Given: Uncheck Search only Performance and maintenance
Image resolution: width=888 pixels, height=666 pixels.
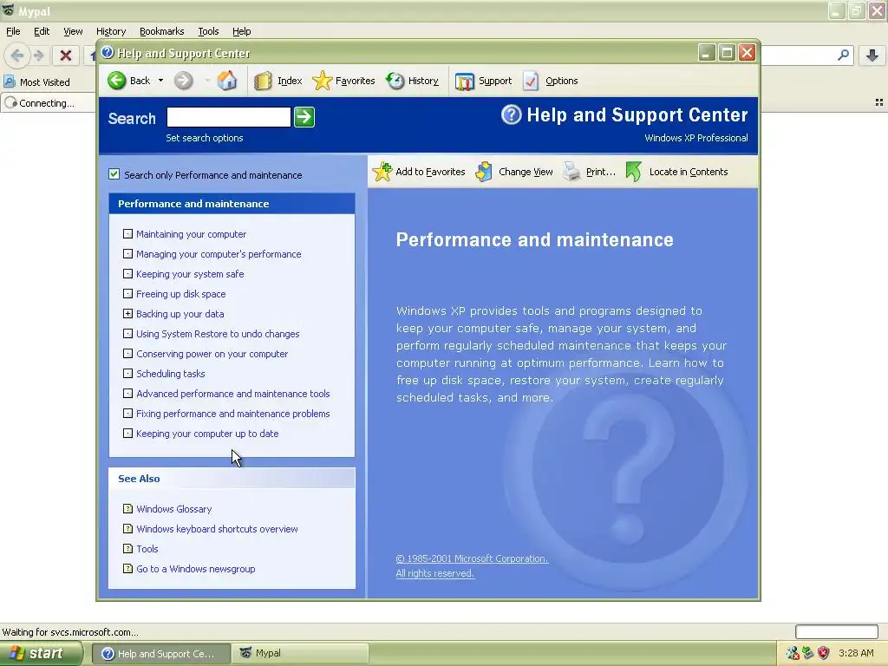Looking at the screenshot, I should pos(114,174).
